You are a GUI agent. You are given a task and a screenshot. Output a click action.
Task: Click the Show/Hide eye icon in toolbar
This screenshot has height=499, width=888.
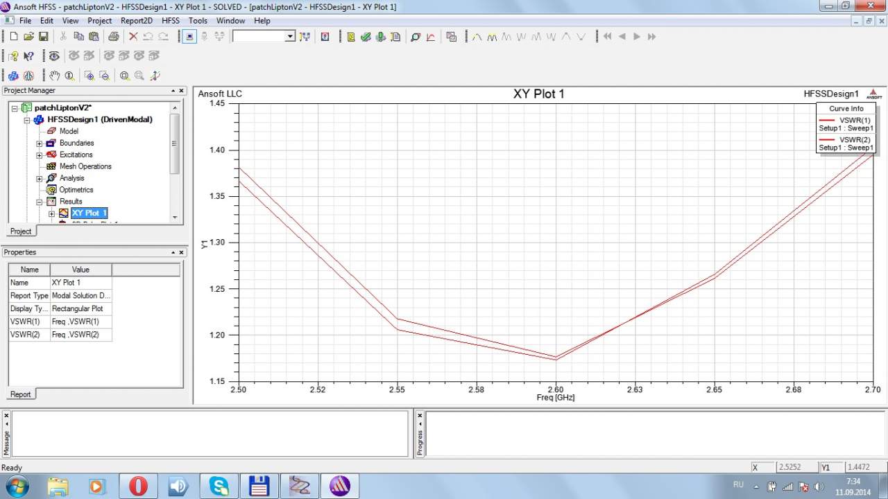click(53, 56)
